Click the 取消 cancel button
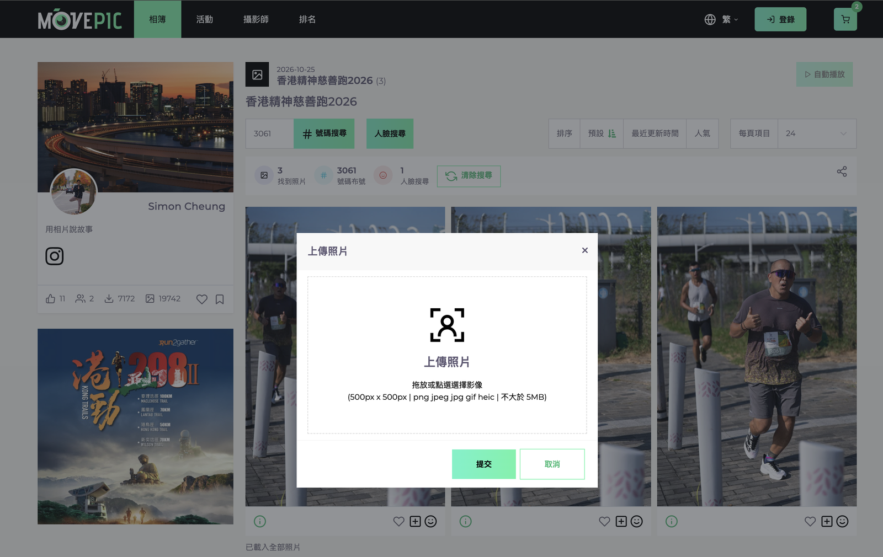 coord(552,464)
